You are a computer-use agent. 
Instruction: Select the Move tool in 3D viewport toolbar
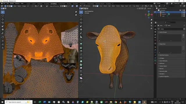point(81,19)
